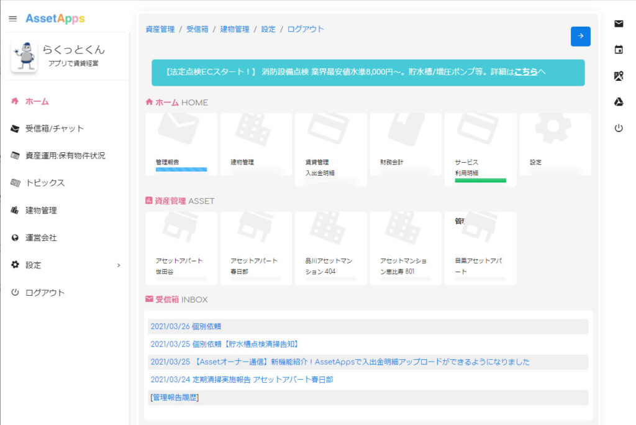
Task: Open 2021/03/26 個別依頼 message
Action: click(186, 326)
